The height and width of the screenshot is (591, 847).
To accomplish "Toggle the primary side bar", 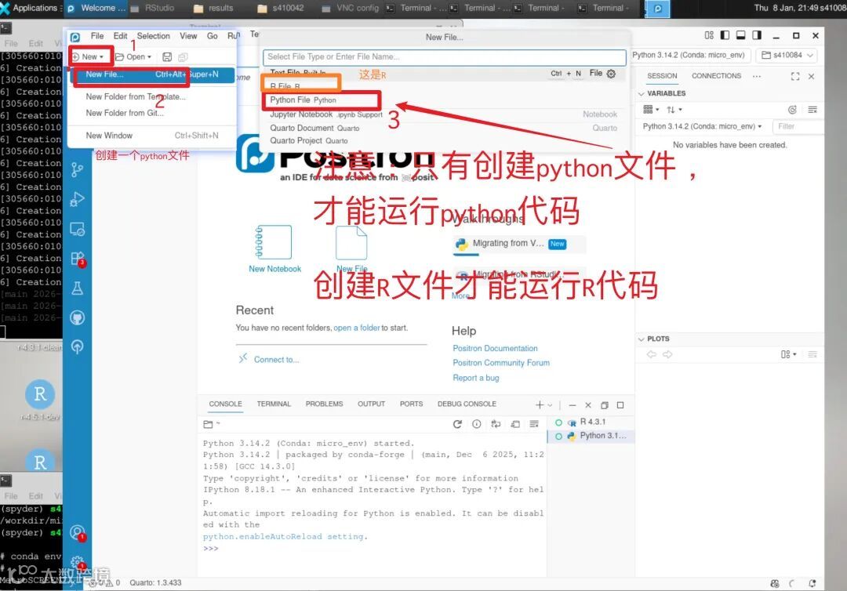I will (725, 35).
